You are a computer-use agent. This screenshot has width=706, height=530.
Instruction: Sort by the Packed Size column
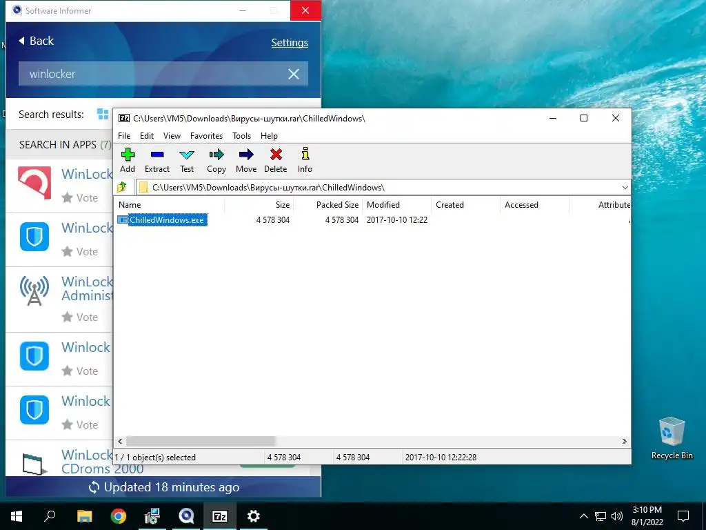click(x=328, y=204)
